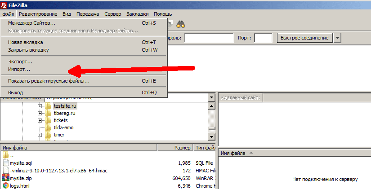The height and width of the screenshot is (189, 371).
Task: Expand the testsite.ru folder node
Action: (x=40, y=106)
